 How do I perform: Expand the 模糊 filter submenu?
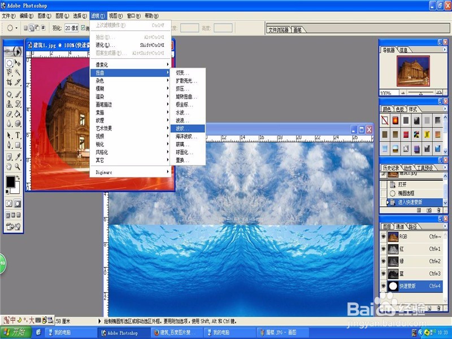[x=131, y=89]
